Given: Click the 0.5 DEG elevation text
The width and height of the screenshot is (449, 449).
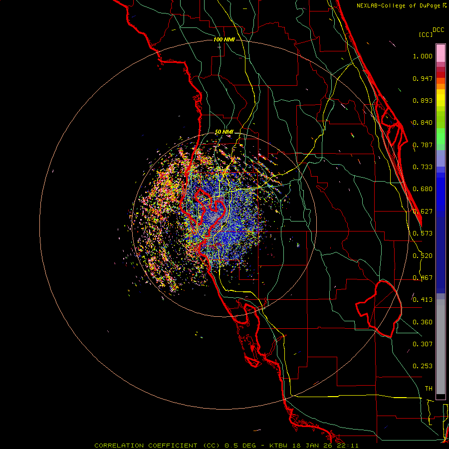Looking at the screenshot, I should pos(240,446).
